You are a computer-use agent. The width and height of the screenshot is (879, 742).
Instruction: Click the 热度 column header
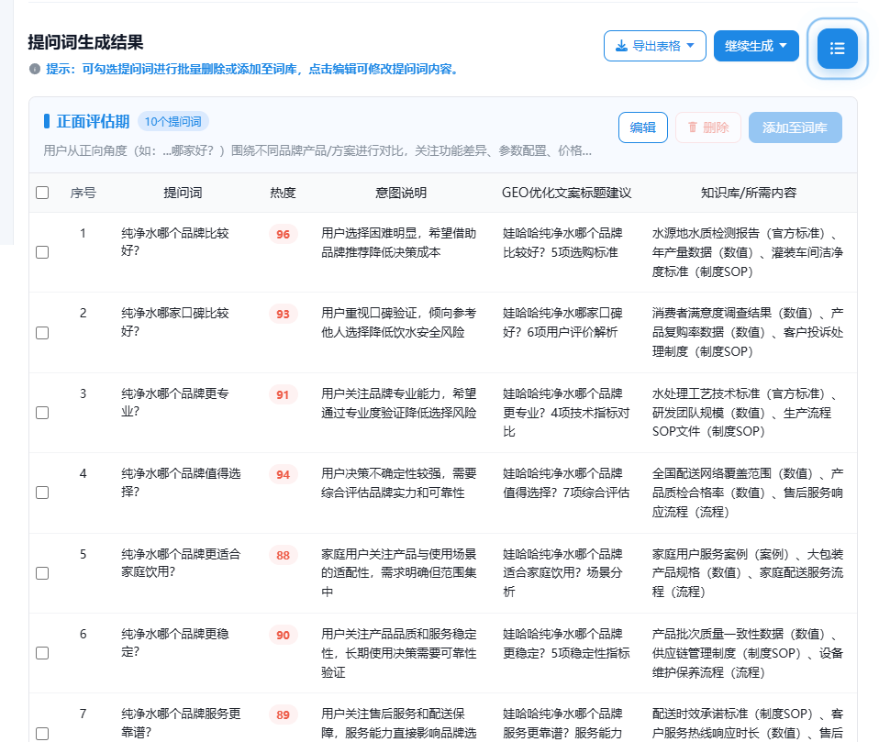pos(283,193)
